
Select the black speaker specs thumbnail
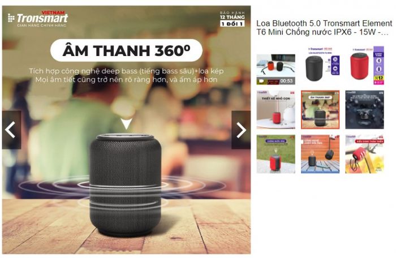click(x=320, y=65)
